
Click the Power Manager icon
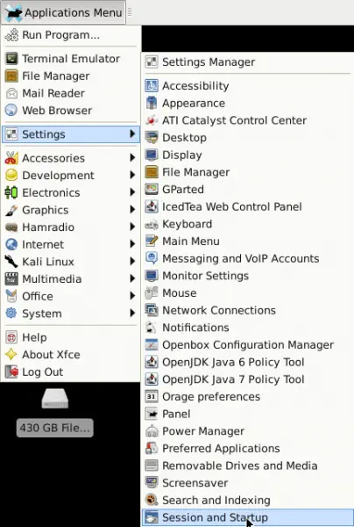pyautogui.click(x=152, y=431)
